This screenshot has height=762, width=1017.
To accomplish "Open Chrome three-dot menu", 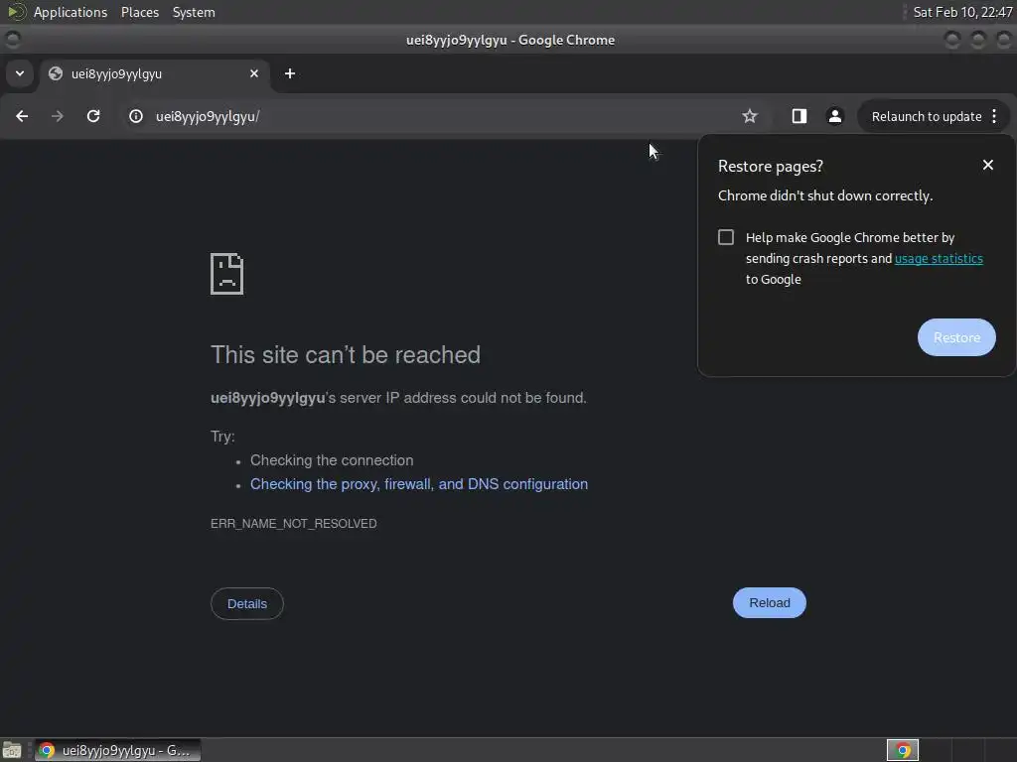I will pyautogui.click(x=994, y=116).
